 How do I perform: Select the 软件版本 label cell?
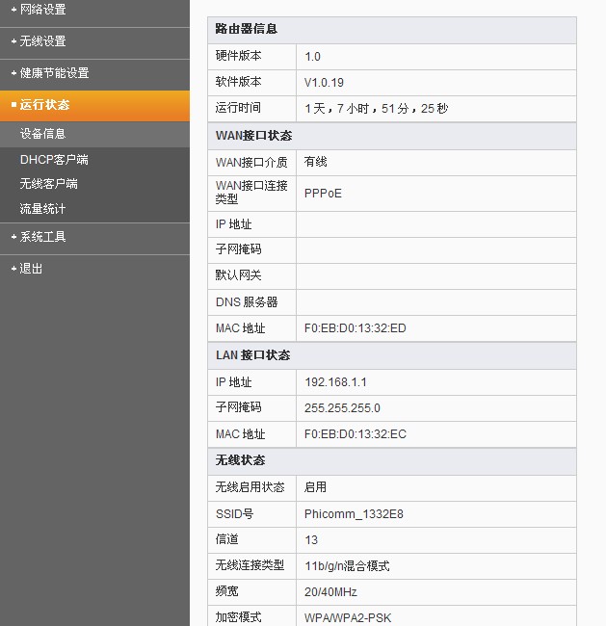(252, 83)
